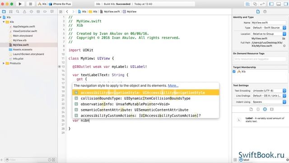This screenshot has width=289, height=163.
Task: Choose accessibilityCustomActions completion
Action: click(145, 115)
